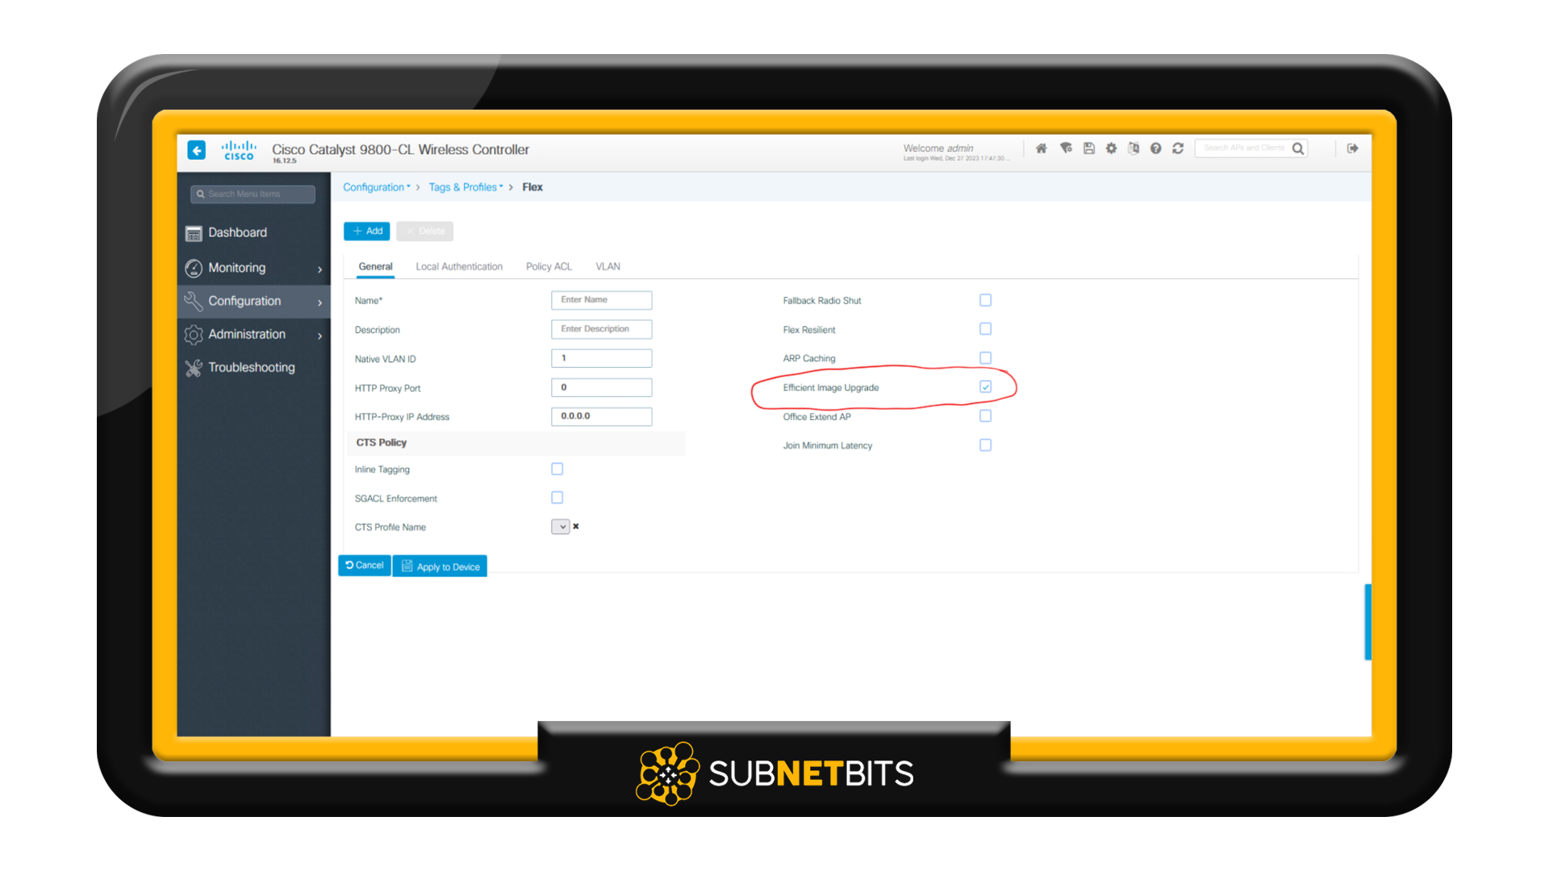Uncheck Efficient Image Upgrade checkbox
1549x871 pixels.
[x=985, y=387]
